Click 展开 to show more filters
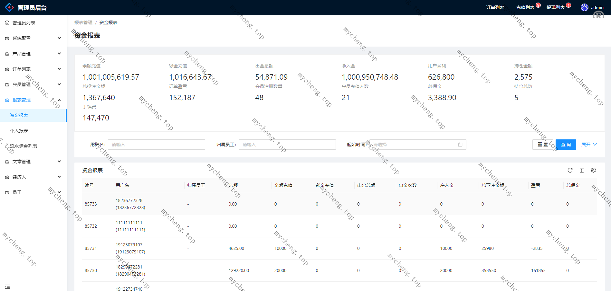This screenshot has width=611, height=291. point(589,145)
